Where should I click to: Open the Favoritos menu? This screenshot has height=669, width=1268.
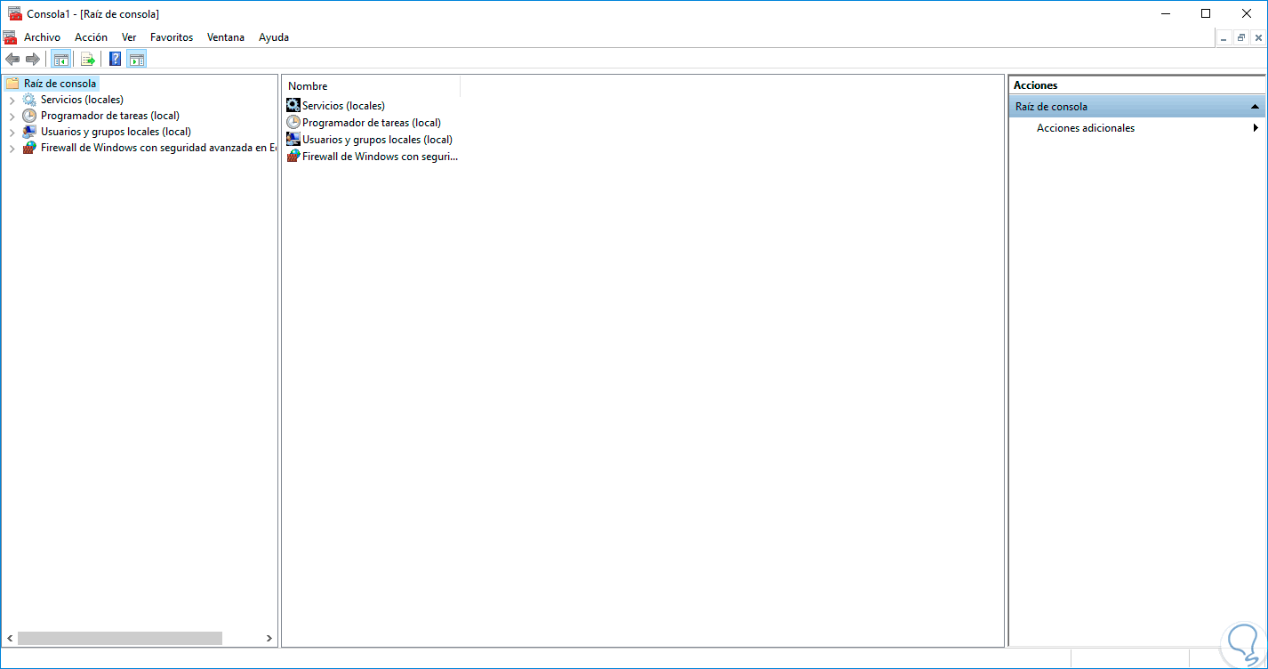172,37
